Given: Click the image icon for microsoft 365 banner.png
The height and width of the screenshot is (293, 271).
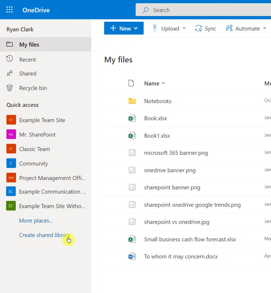Looking at the screenshot, I should point(132,153).
